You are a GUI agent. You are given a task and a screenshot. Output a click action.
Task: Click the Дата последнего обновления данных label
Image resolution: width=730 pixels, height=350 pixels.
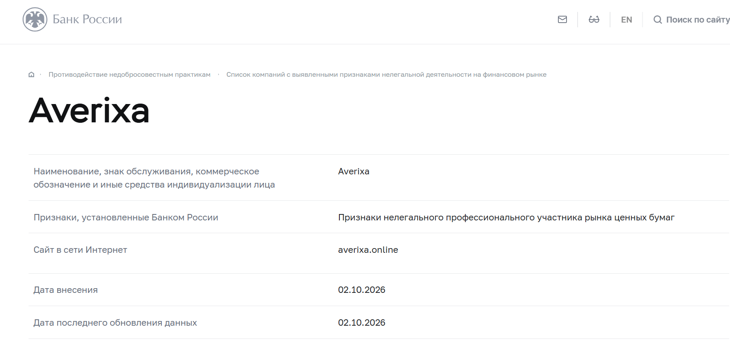pyautogui.click(x=115, y=323)
